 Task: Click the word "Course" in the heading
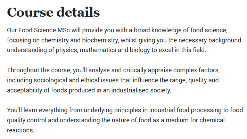pyautogui.click(x=30, y=12)
